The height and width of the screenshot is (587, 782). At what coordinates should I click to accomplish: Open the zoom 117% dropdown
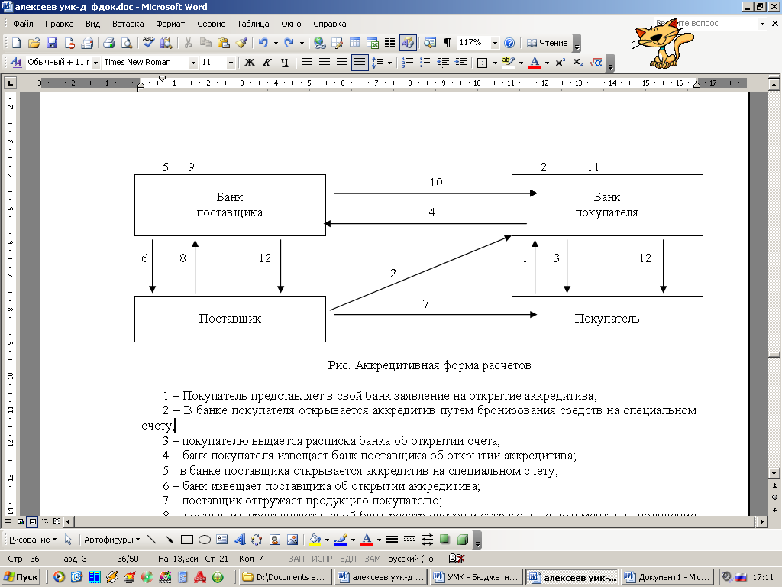pyautogui.click(x=495, y=43)
